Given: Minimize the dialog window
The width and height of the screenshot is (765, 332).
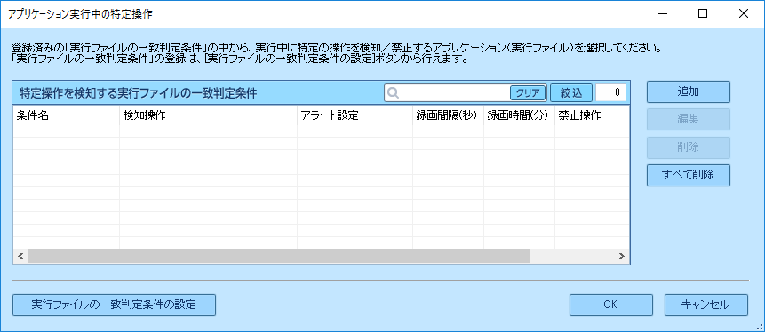Looking at the screenshot, I should (x=662, y=13).
